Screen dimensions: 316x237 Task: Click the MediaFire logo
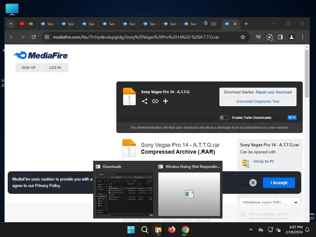(x=40, y=56)
